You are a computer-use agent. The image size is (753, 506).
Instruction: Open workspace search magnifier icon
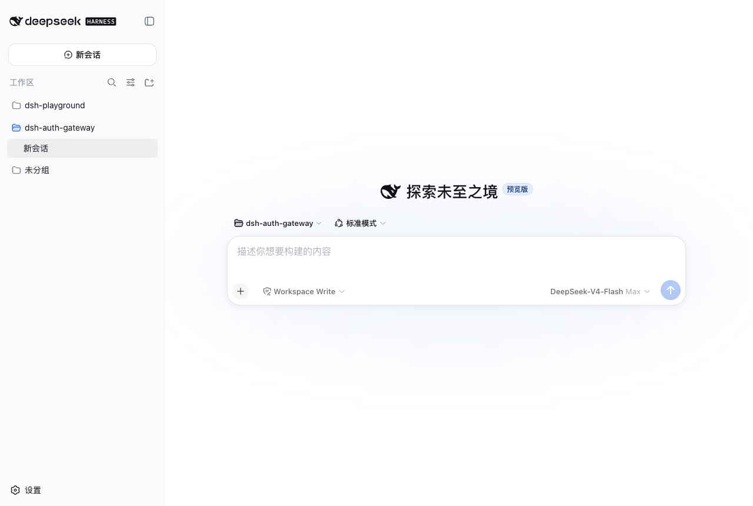pyautogui.click(x=112, y=82)
